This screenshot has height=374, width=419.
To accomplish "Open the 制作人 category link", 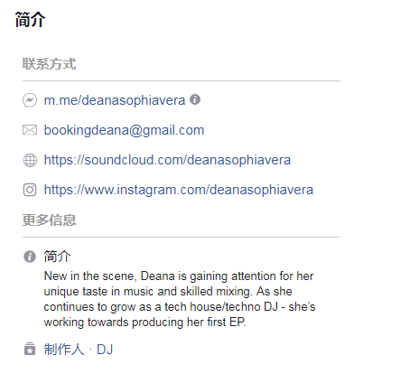I will pyautogui.click(x=64, y=350).
